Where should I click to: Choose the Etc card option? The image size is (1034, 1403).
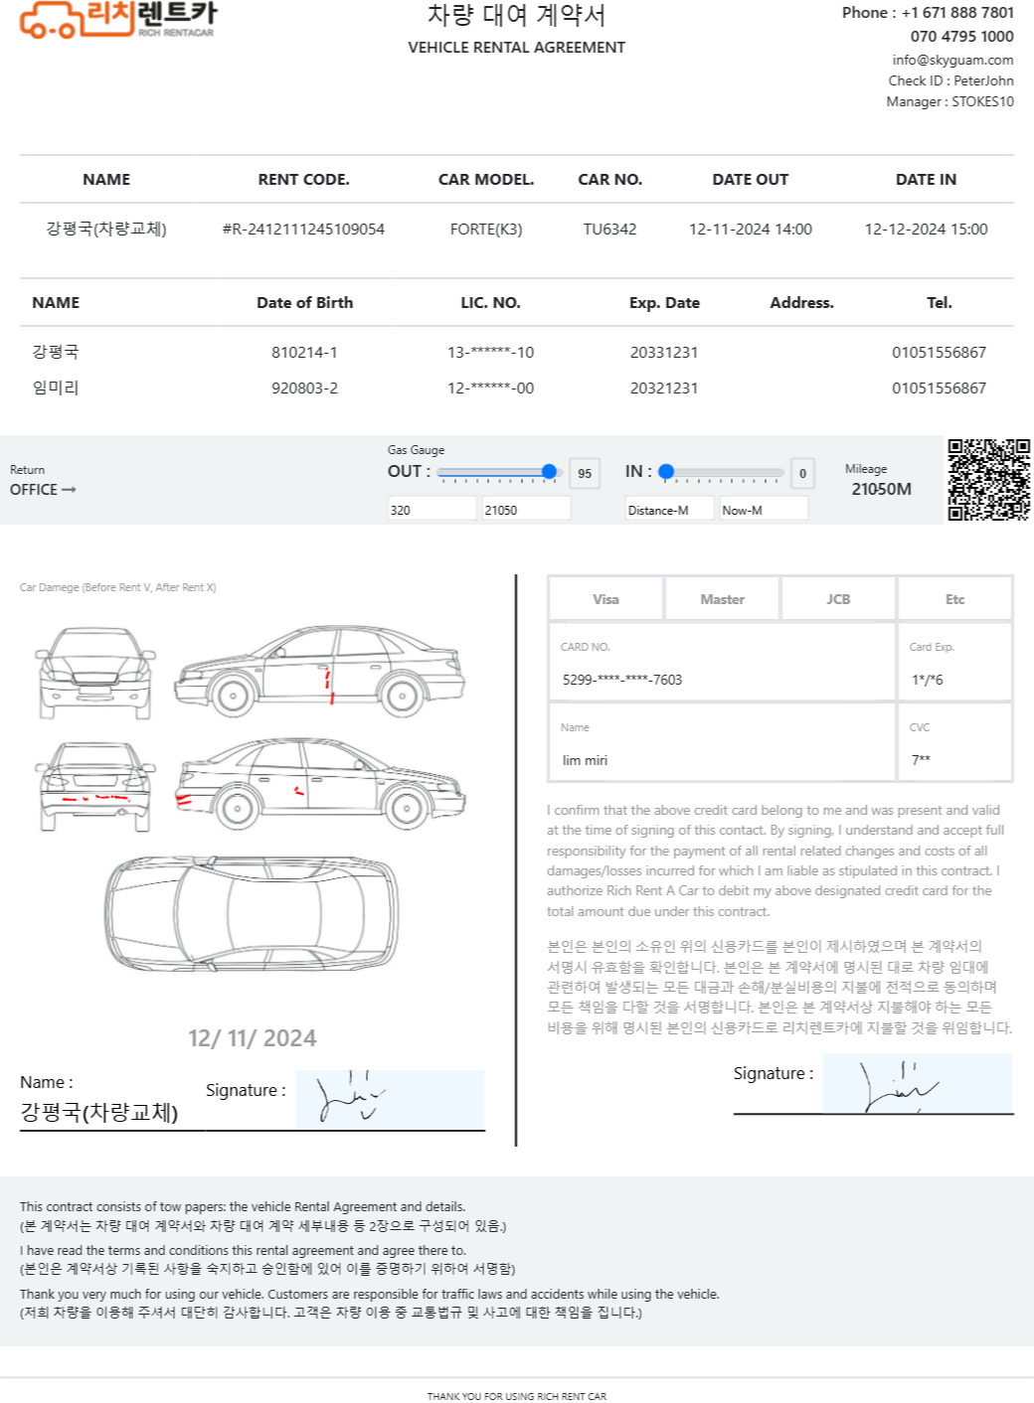tap(954, 599)
